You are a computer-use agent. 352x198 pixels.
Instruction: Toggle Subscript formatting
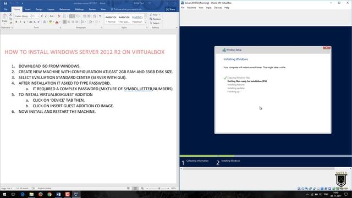coord(35,22)
